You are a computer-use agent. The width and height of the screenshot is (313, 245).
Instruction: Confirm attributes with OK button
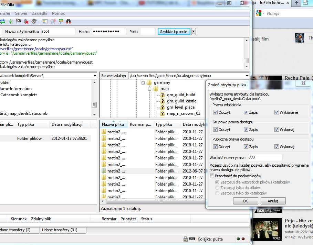[246, 201]
